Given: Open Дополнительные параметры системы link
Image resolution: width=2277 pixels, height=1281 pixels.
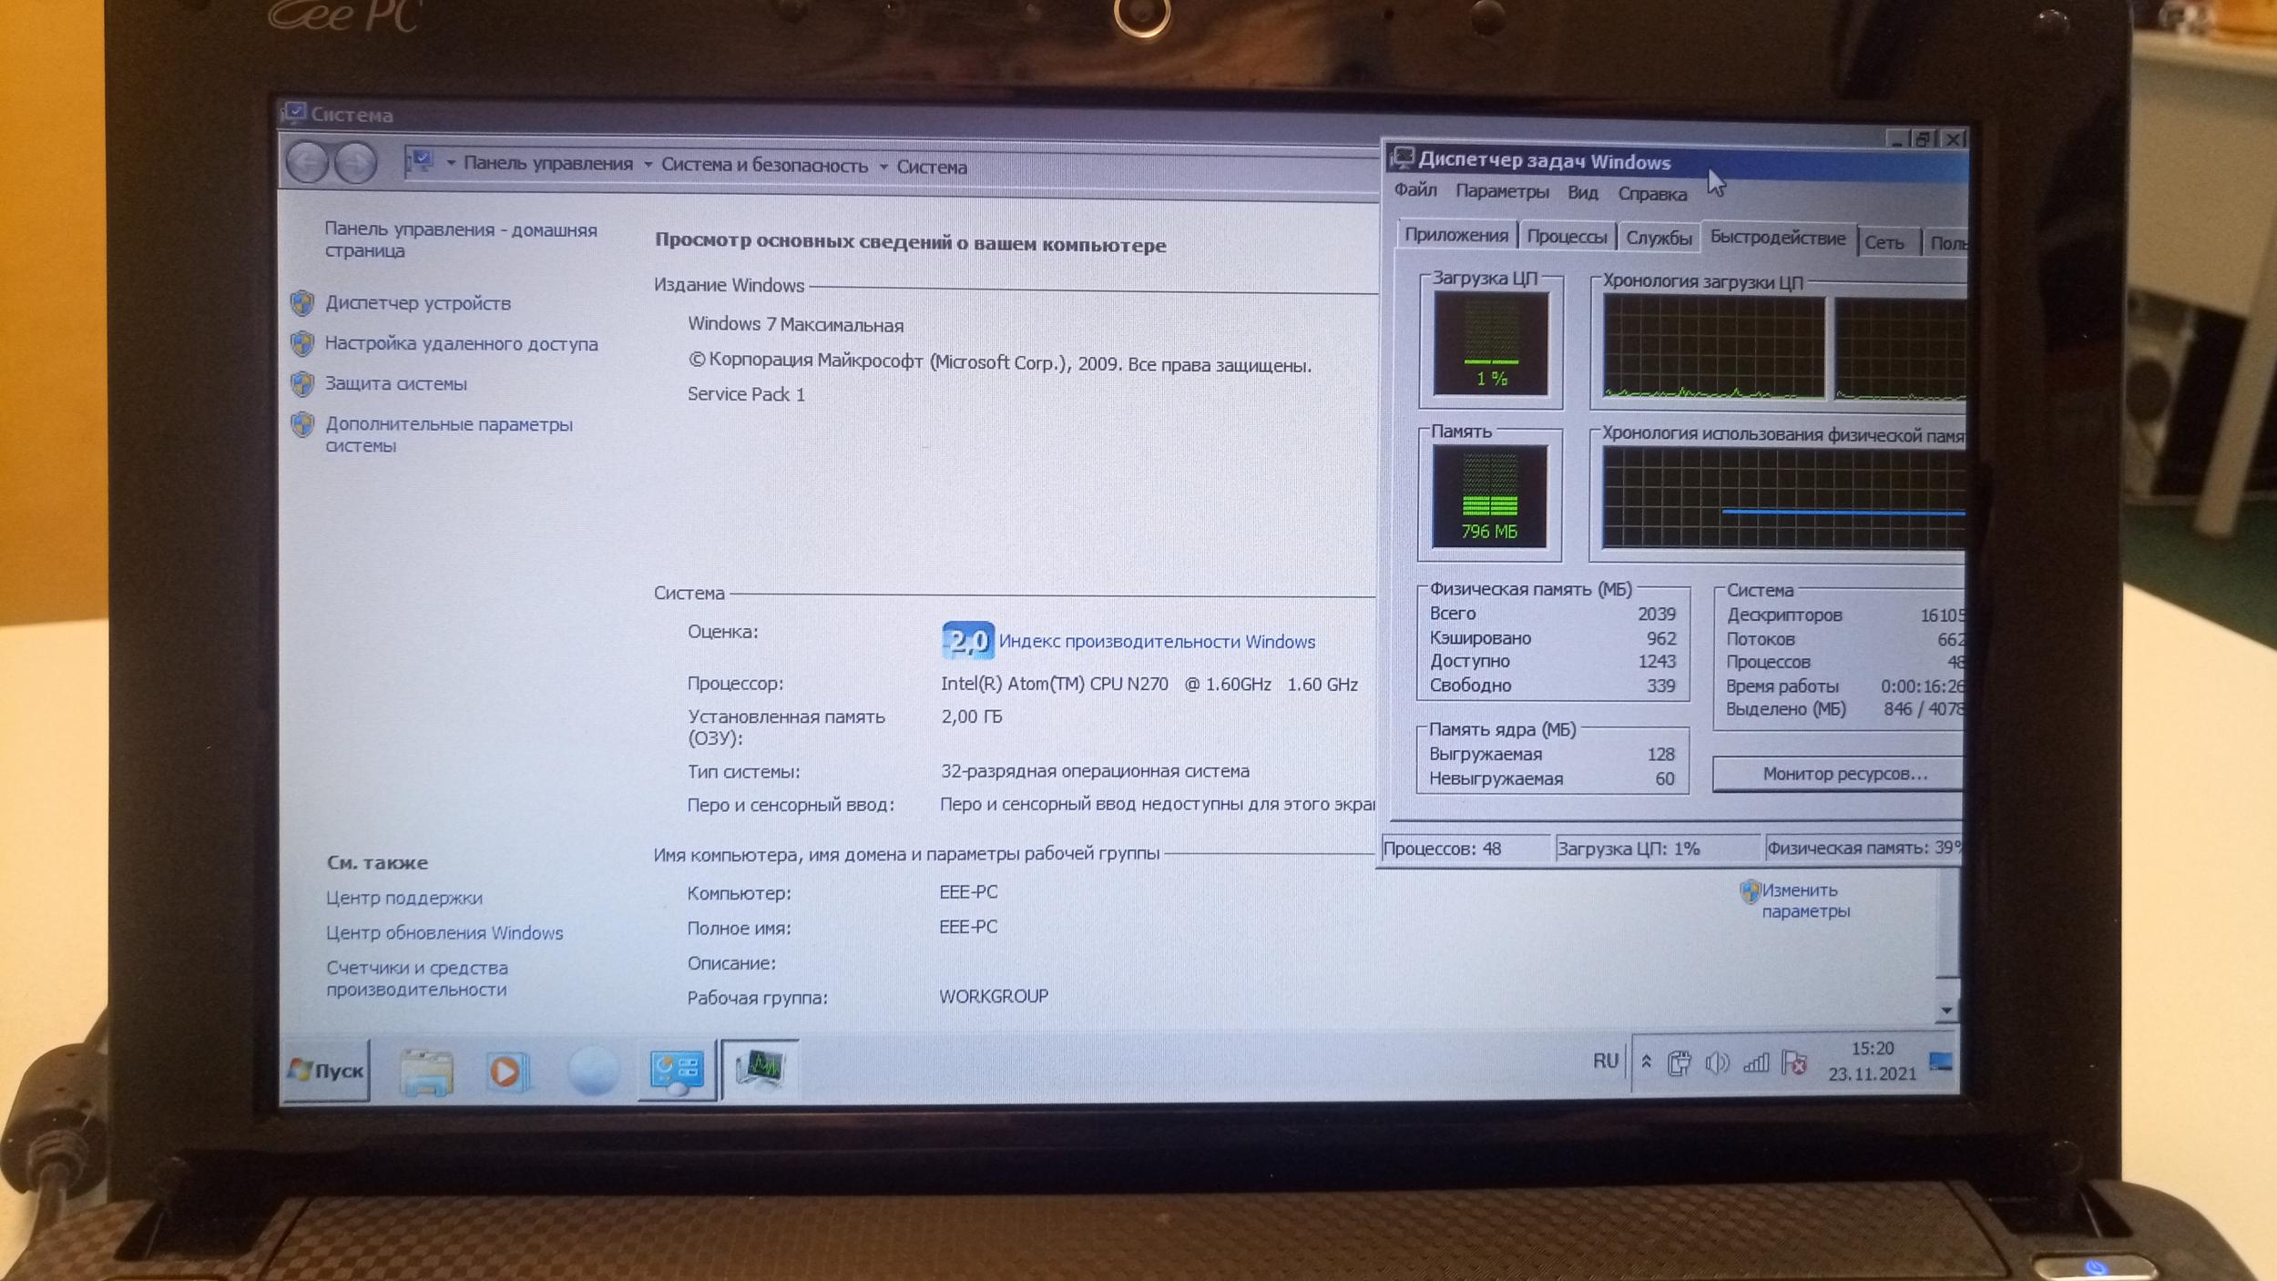Looking at the screenshot, I should [x=449, y=434].
